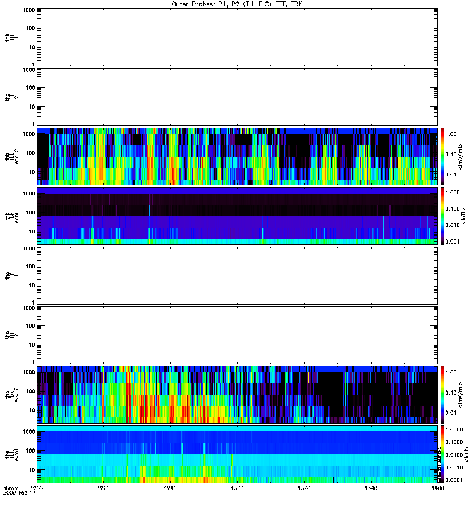This screenshot has height=506, width=474.
Task: Click the 'thc fff 1' y-axis title
Action: tap(12, 276)
